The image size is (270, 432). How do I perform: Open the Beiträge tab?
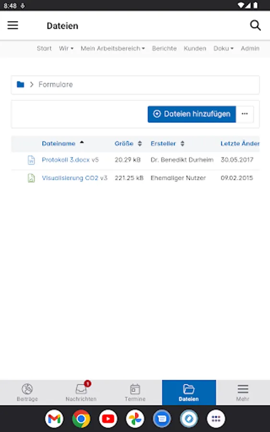click(x=27, y=392)
